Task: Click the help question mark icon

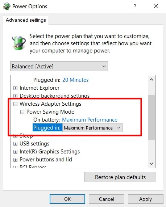Action: [x=135, y=6]
